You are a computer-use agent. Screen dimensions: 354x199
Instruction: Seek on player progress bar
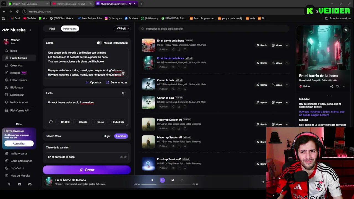[166, 184]
